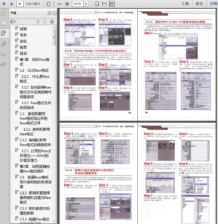This screenshot has height=224, width=218.
Task: Open the 注释 pane
Action: 214,4
